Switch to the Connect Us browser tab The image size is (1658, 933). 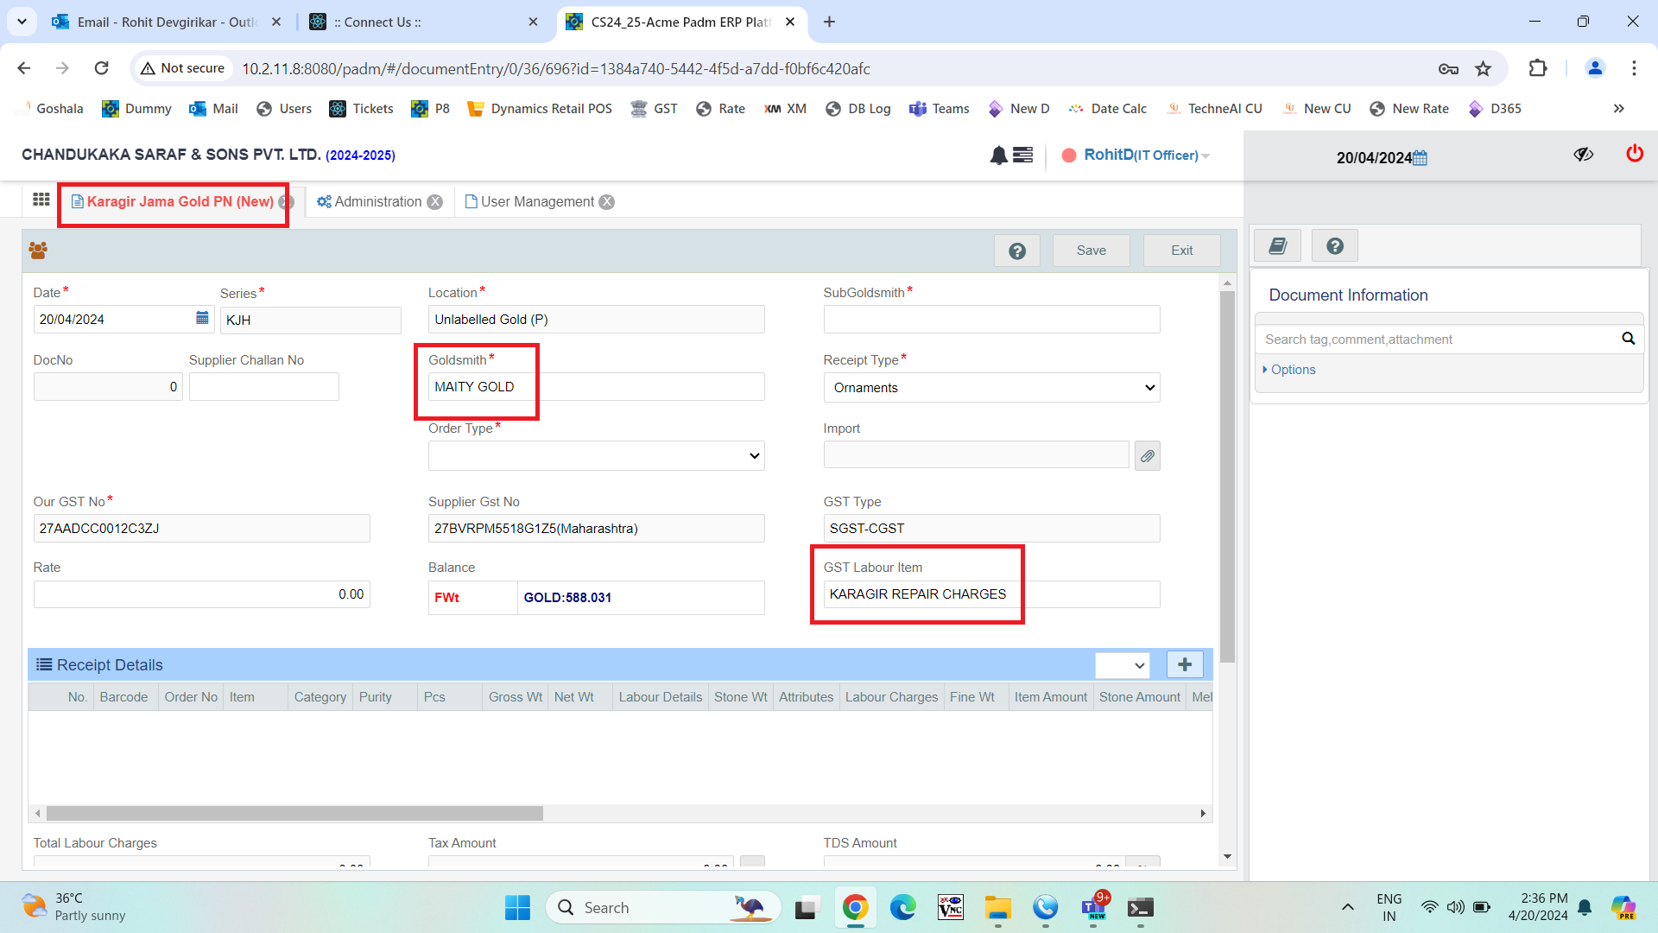pos(423,22)
